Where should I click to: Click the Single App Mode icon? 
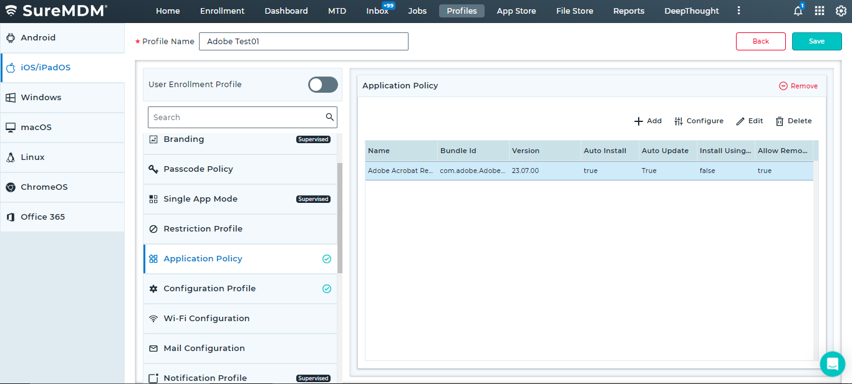click(x=153, y=199)
